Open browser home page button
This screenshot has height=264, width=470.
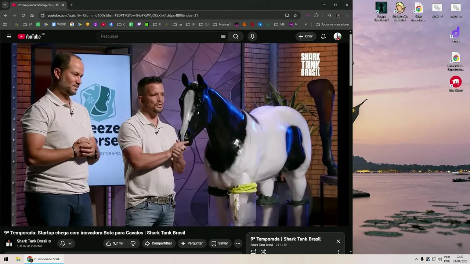[x=32, y=15]
